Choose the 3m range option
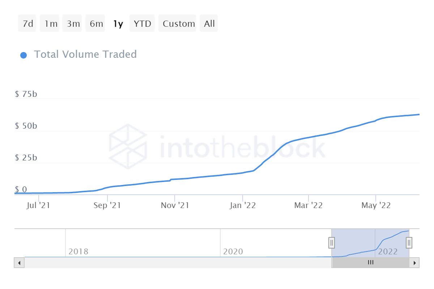 tap(73, 24)
